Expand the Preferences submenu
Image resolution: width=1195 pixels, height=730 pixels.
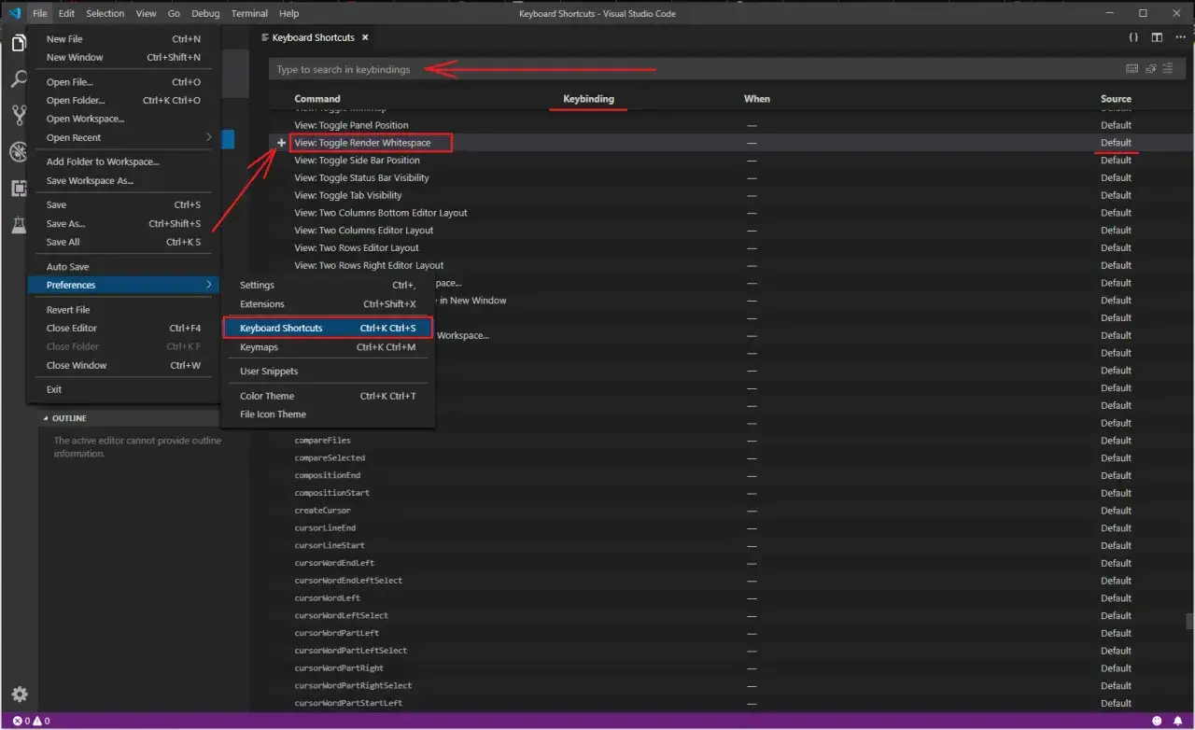coord(123,285)
